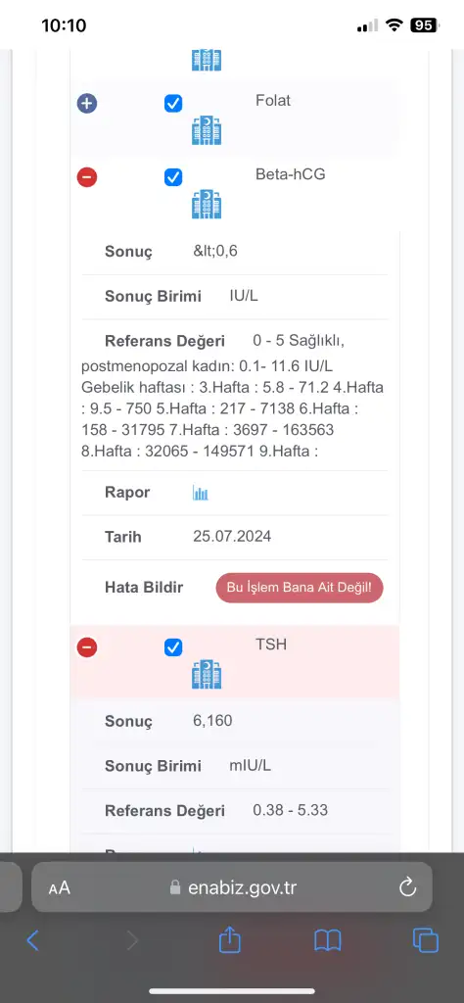Viewport: 464px width, 1003px height.
Task: Collapse the TSH result details
Action: pyautogui.click(x=87, y=647)
